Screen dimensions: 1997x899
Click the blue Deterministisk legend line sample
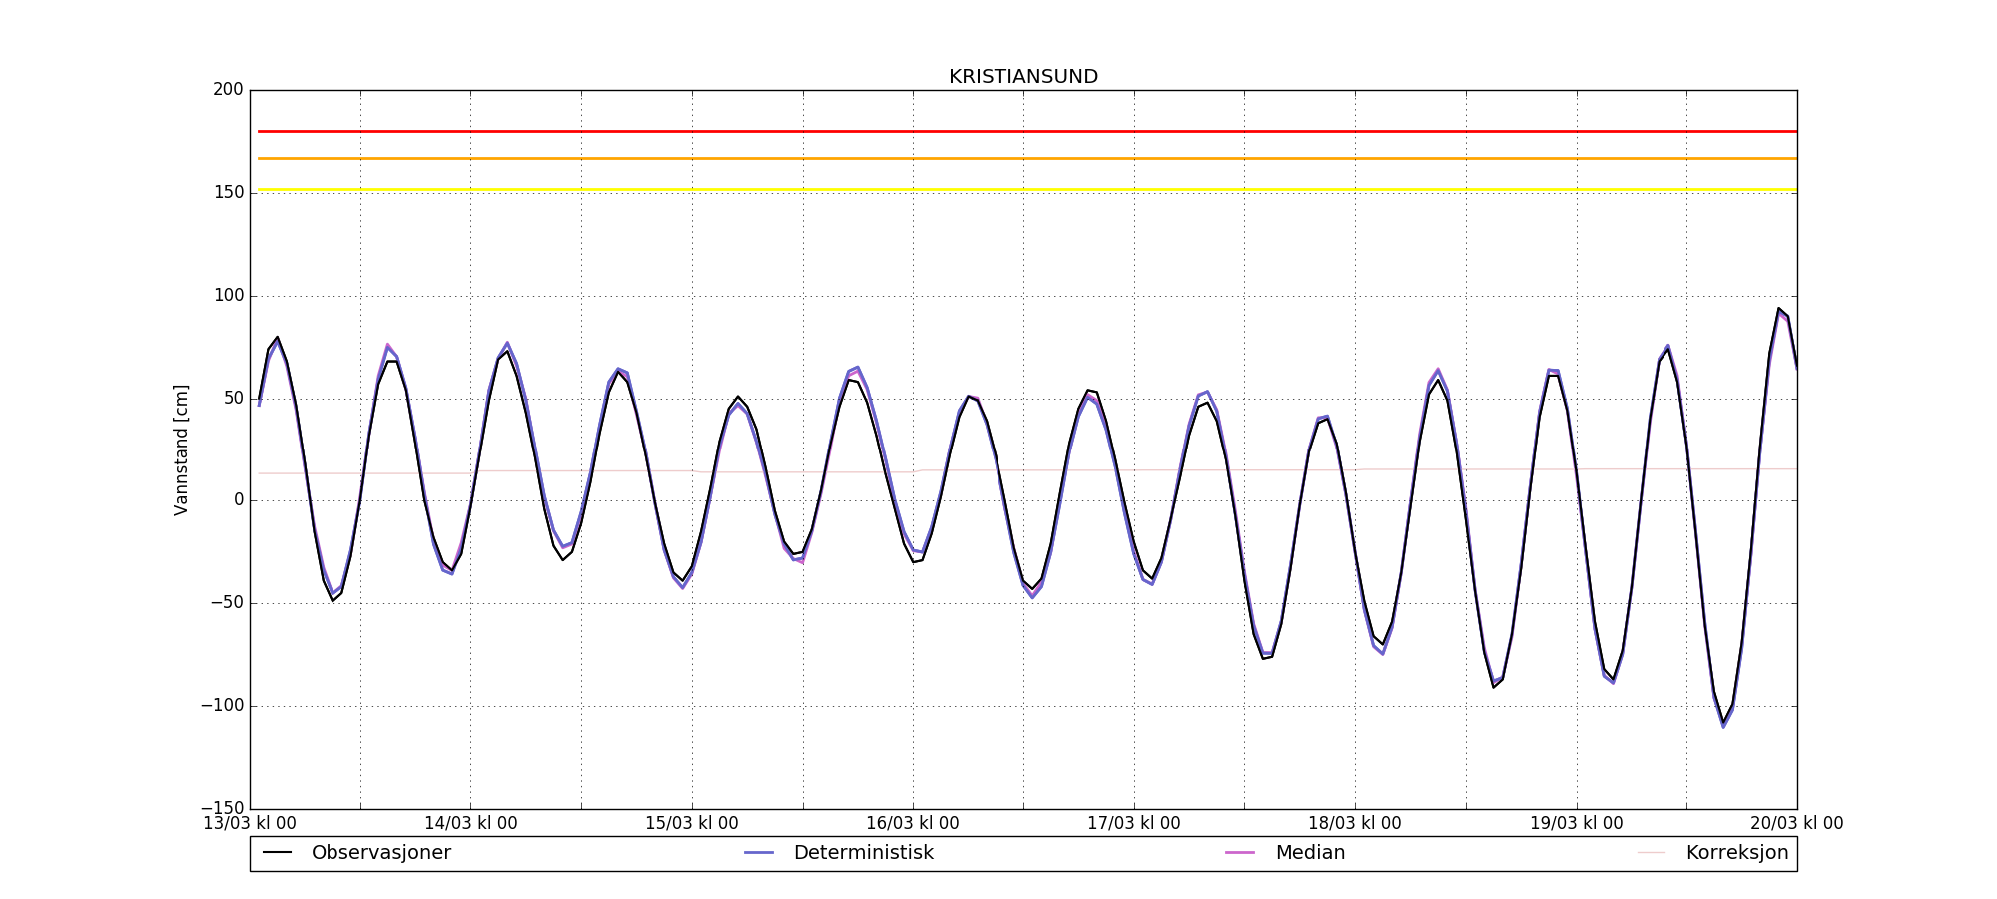759,853
